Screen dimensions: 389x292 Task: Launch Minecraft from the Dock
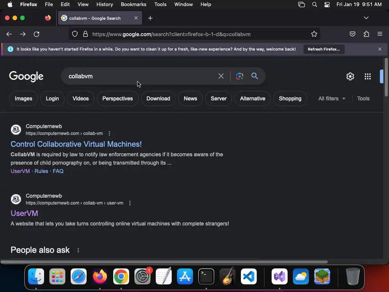tap(322, 276)
